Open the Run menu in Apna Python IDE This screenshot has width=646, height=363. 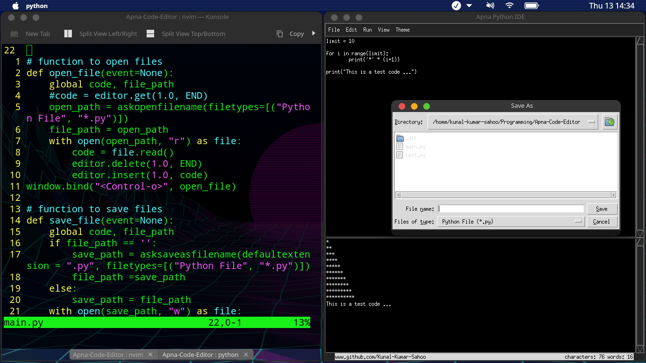point(367,30)
